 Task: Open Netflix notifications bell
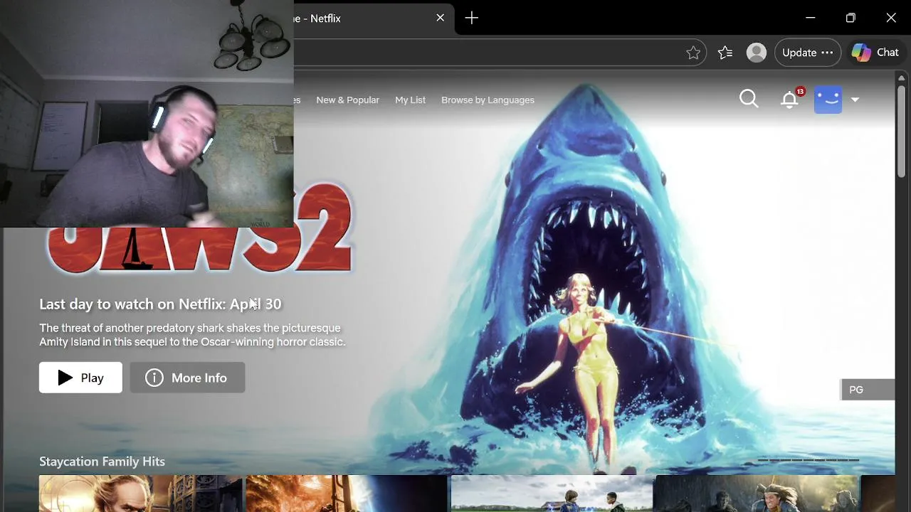(790, 100)
